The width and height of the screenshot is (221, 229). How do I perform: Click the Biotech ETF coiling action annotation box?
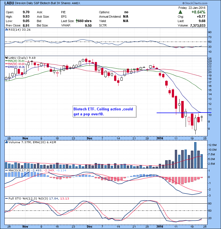[104, 111]
